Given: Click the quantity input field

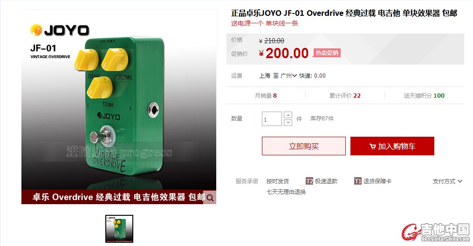Looking at the screenshot, I should [272, 119].
